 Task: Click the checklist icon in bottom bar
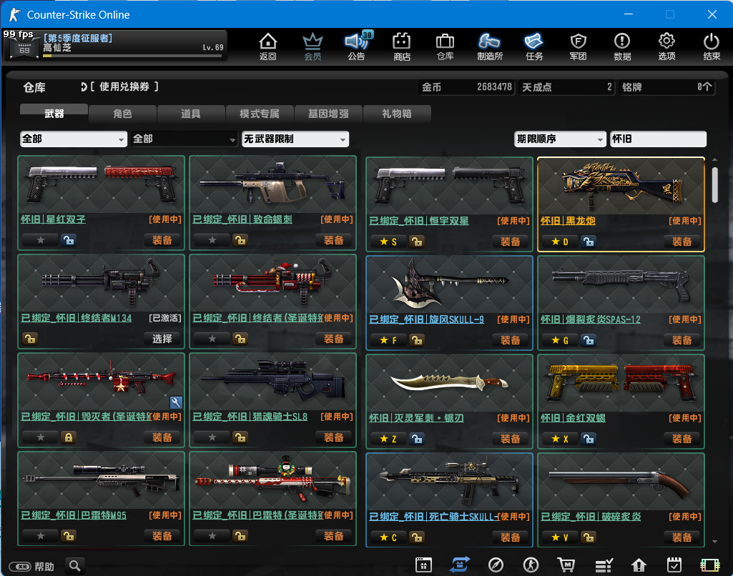pyautogui.click(x=604, y=565)
